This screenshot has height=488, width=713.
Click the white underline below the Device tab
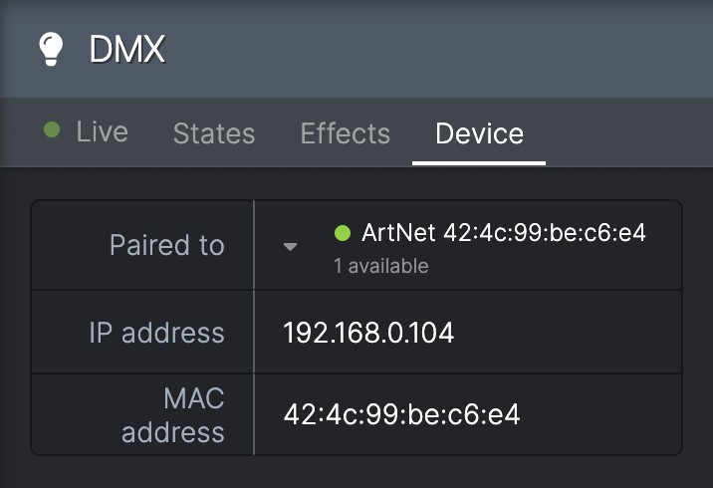(x=479, y=163)
